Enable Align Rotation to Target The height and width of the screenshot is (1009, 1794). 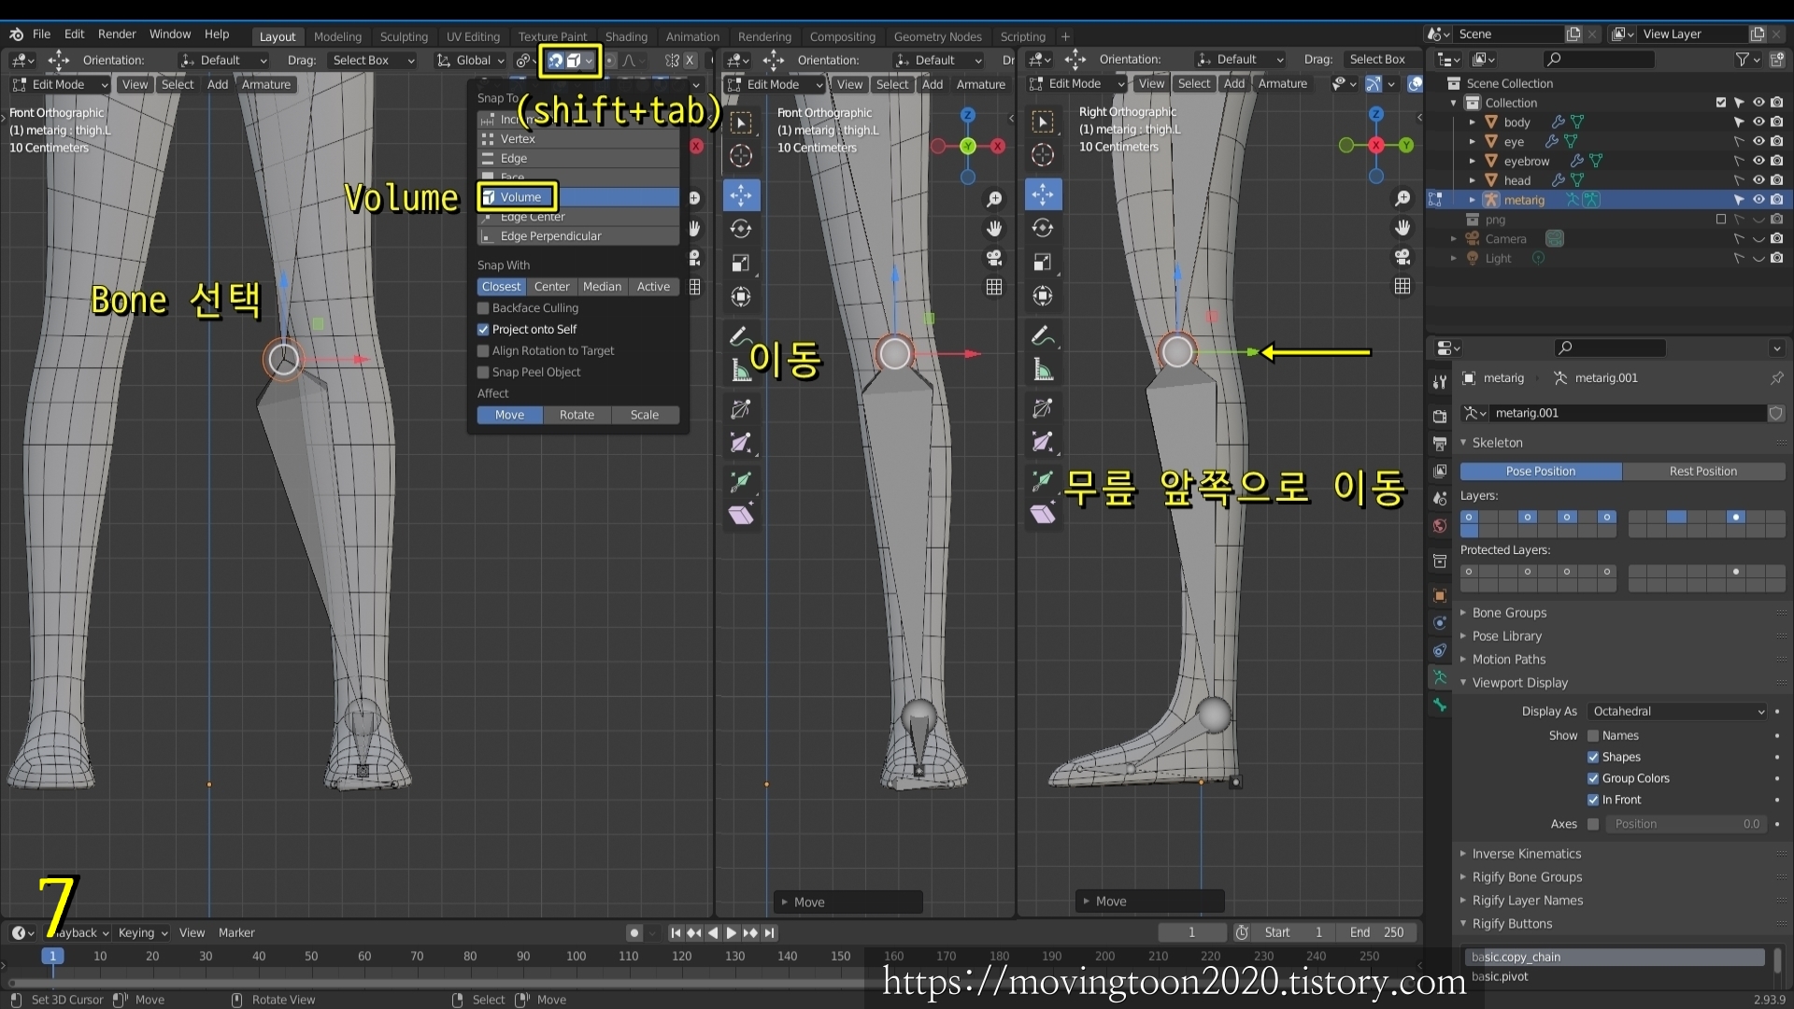pos(483,350)
